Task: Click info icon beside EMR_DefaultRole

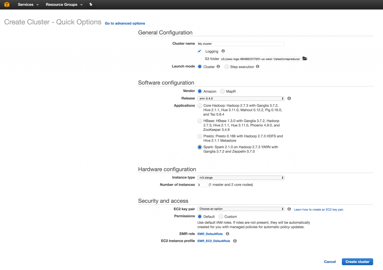Action: click(227, 234)
